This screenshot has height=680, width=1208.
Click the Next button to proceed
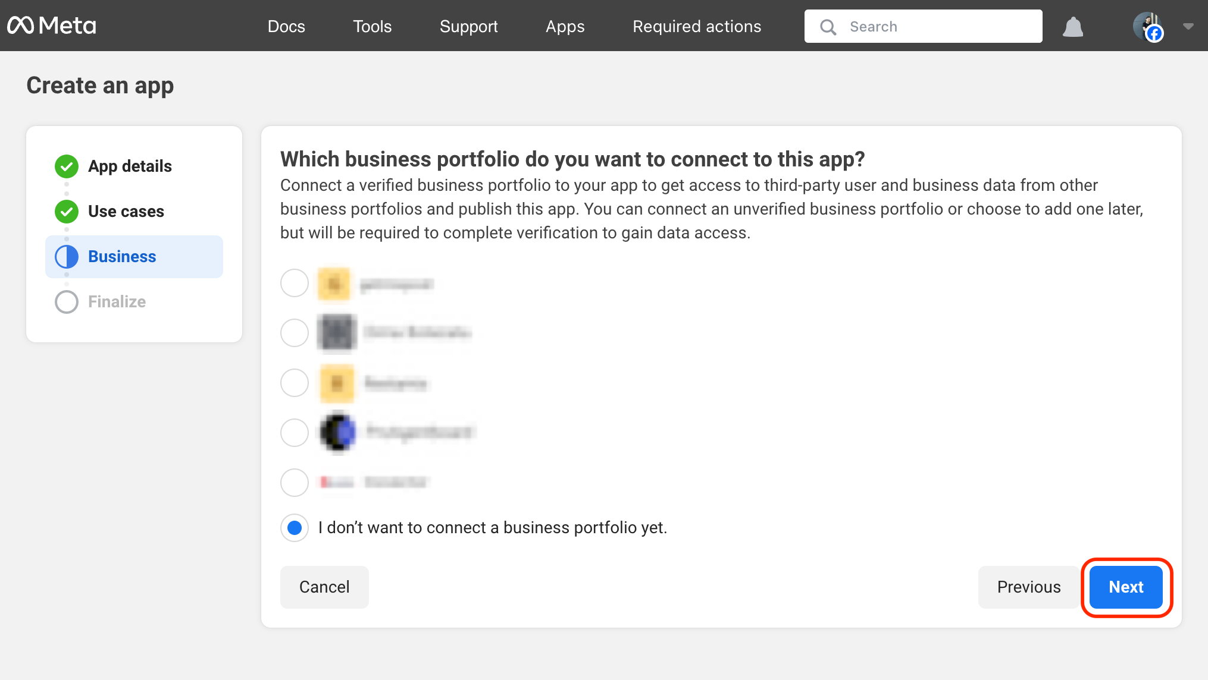coord(1126,587)
